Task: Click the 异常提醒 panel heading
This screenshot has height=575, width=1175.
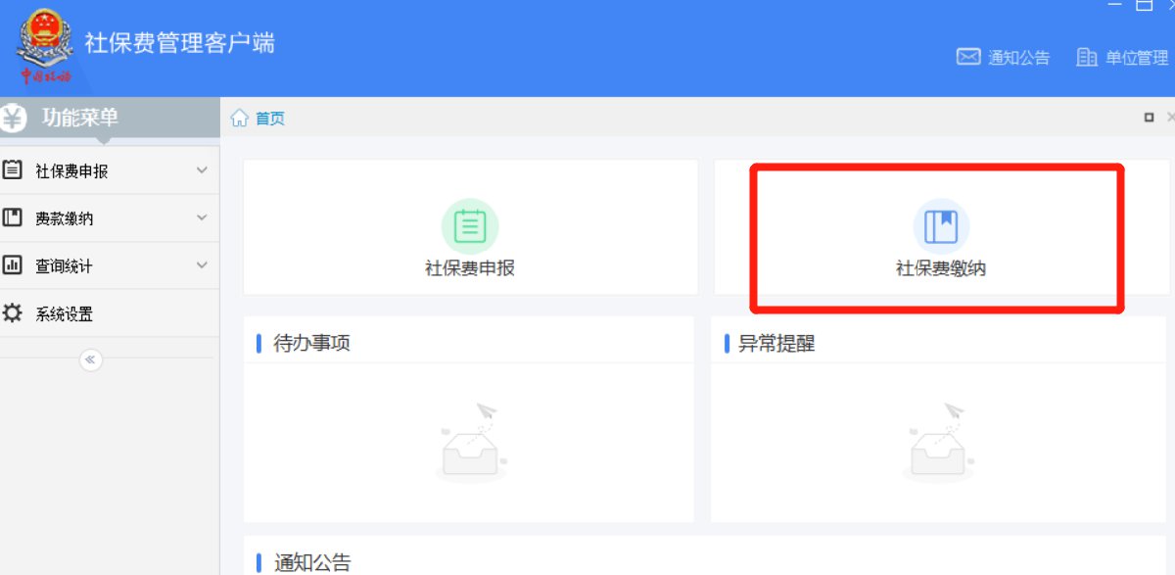Action: pos(776,343)
